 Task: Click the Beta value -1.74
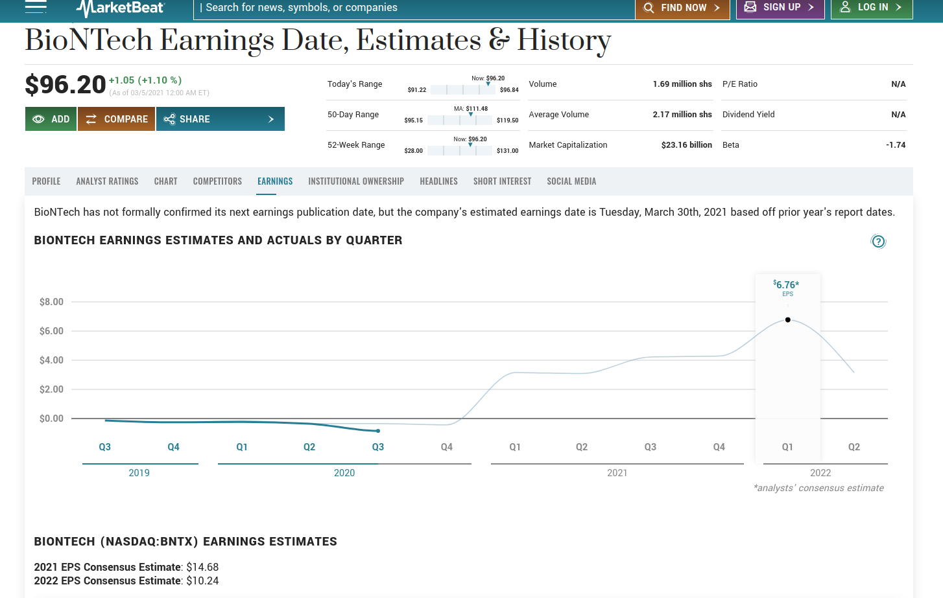tap(896, 145)
